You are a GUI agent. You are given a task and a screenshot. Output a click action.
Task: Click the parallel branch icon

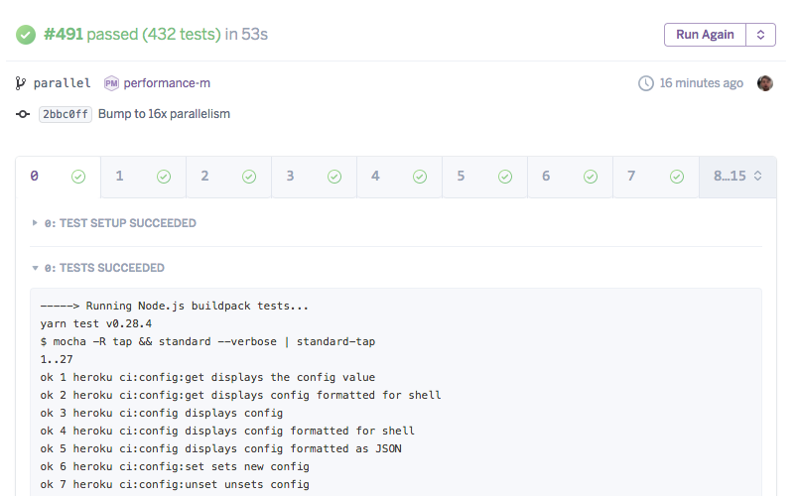click(x=22, y=83)
